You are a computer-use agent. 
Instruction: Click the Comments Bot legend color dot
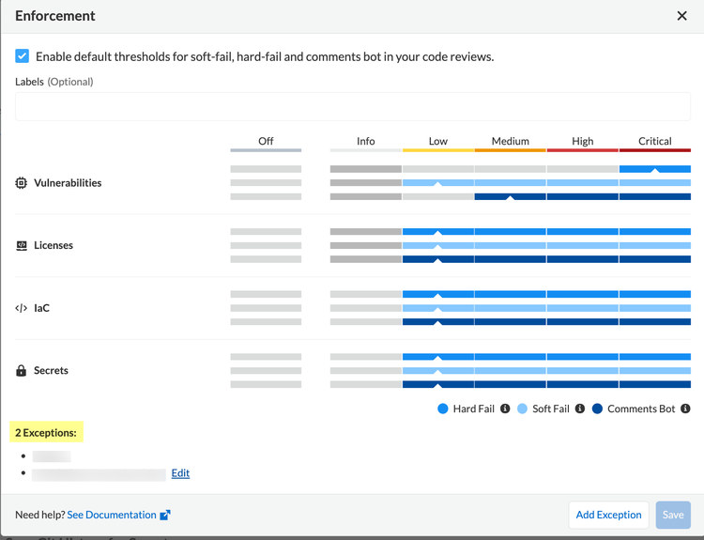pos(597,409)
